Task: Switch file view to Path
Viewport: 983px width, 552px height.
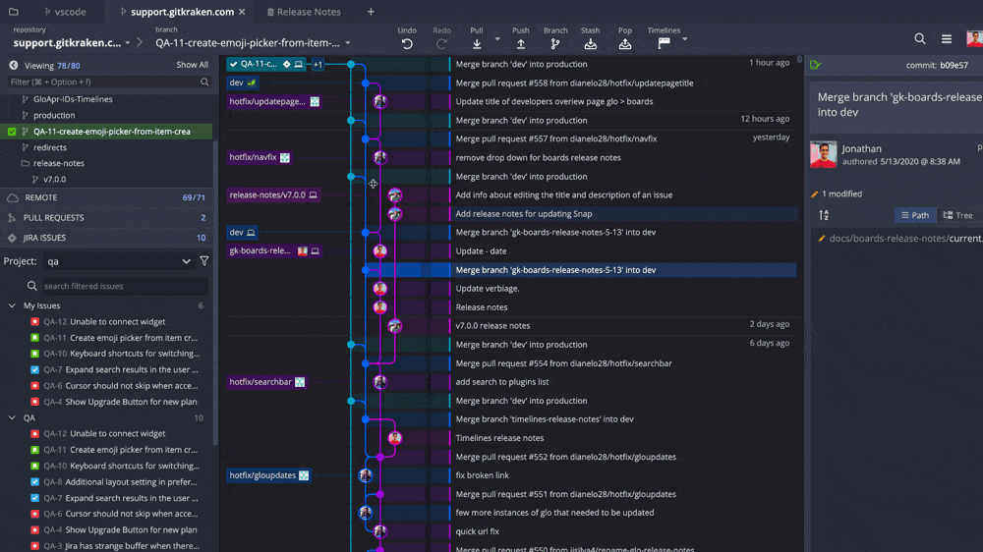Action: (x=915, y=215)
